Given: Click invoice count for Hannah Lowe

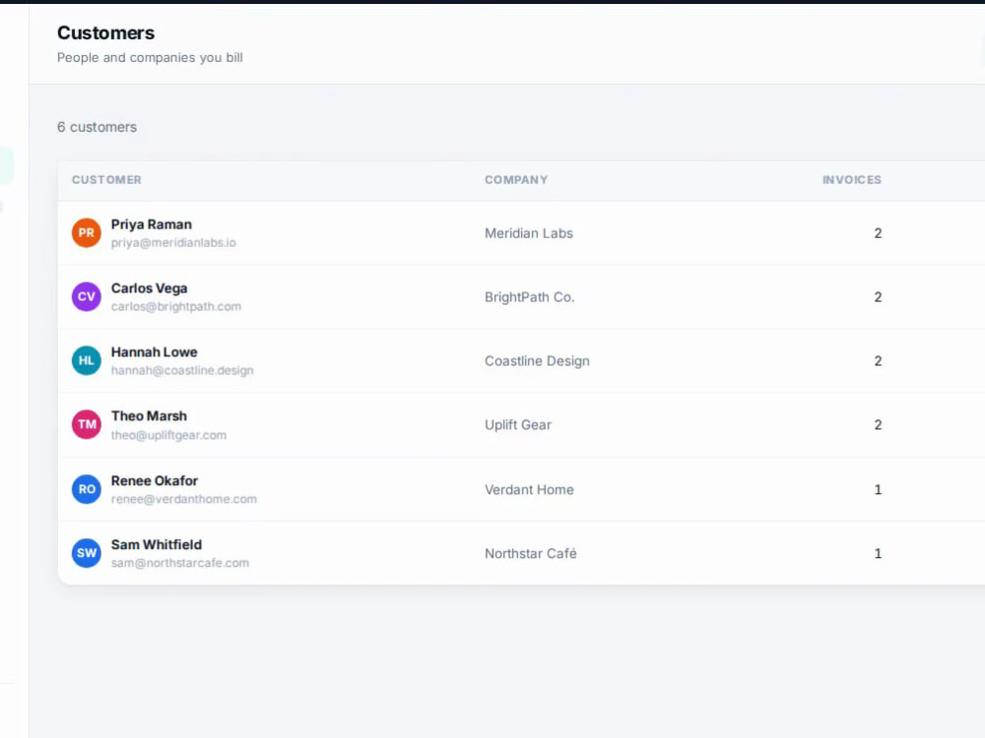Looking at the screenshot, I should (x=878, y=361).
